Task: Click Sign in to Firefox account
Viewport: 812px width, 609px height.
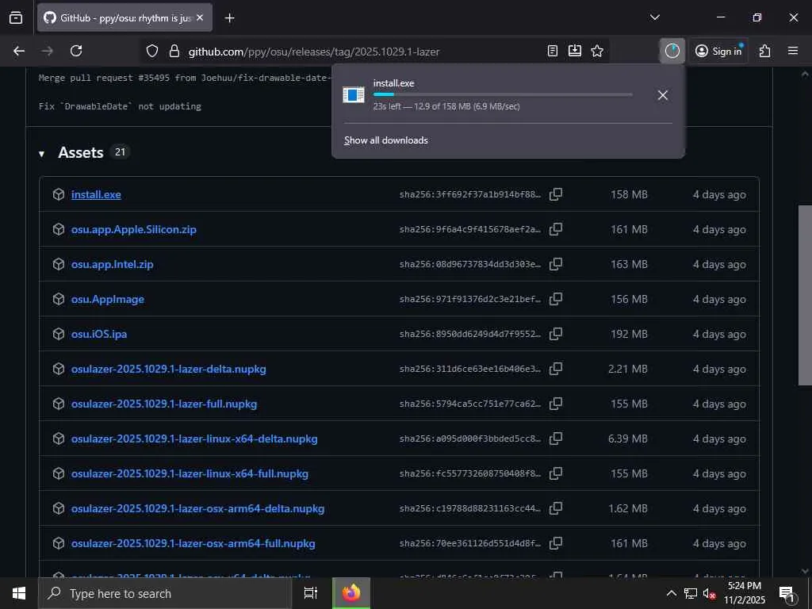Action: [x=718, y=51]
